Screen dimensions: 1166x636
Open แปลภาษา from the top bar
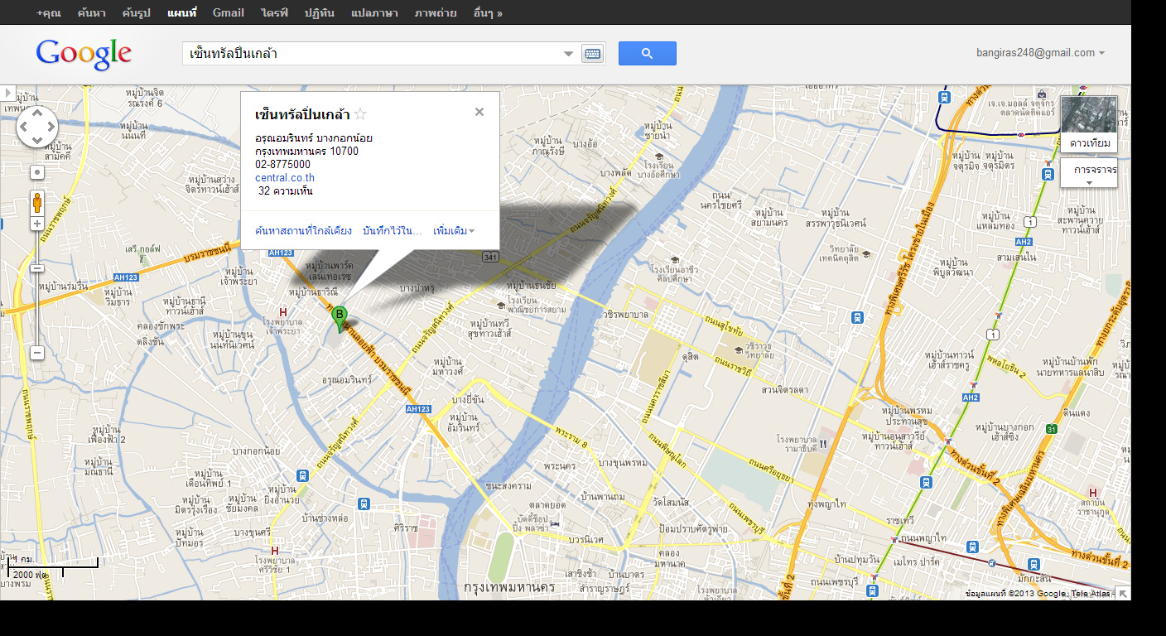(374, 12)
